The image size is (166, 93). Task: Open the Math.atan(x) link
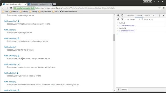tap(10, 47)
